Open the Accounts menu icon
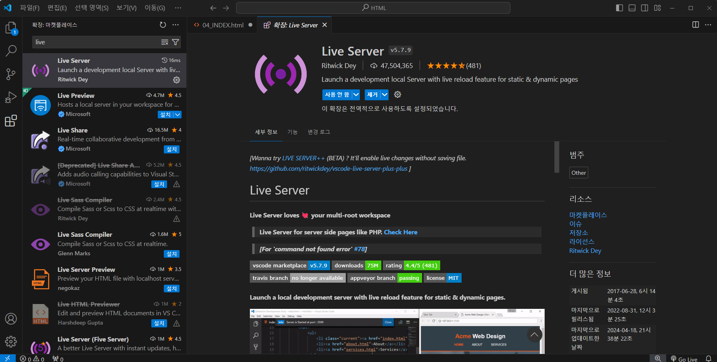The image size is (717, 362). (11, 319)
